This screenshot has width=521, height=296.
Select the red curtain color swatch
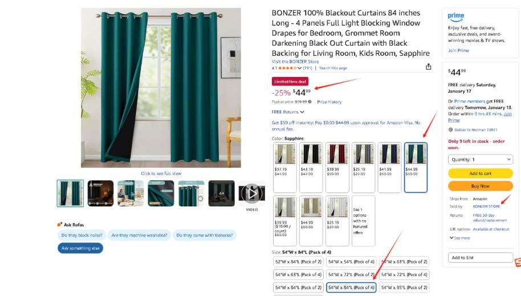coord(337,167)
